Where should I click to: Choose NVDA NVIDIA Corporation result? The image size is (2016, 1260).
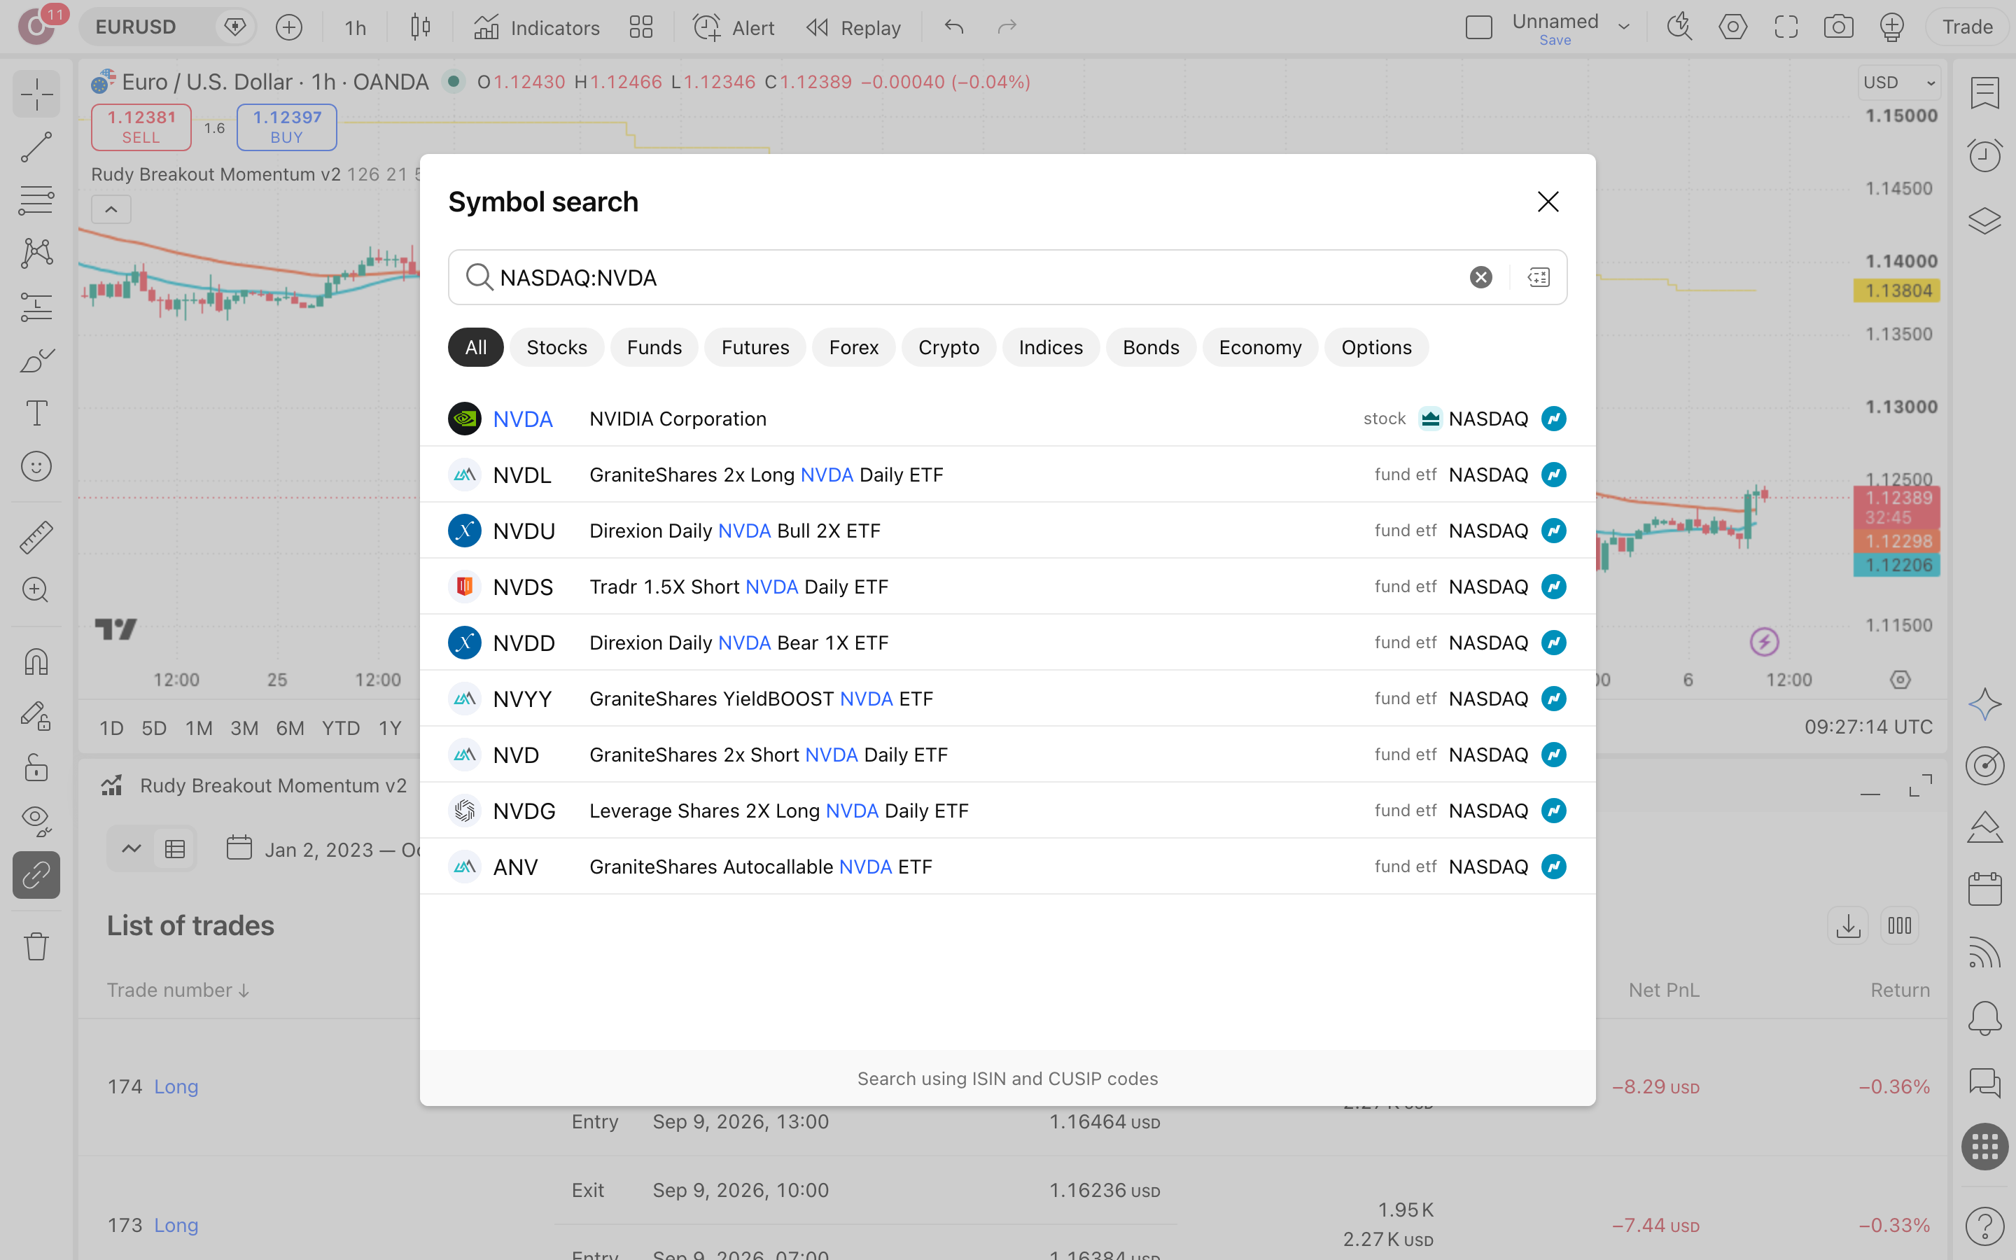coord(1007,419)
